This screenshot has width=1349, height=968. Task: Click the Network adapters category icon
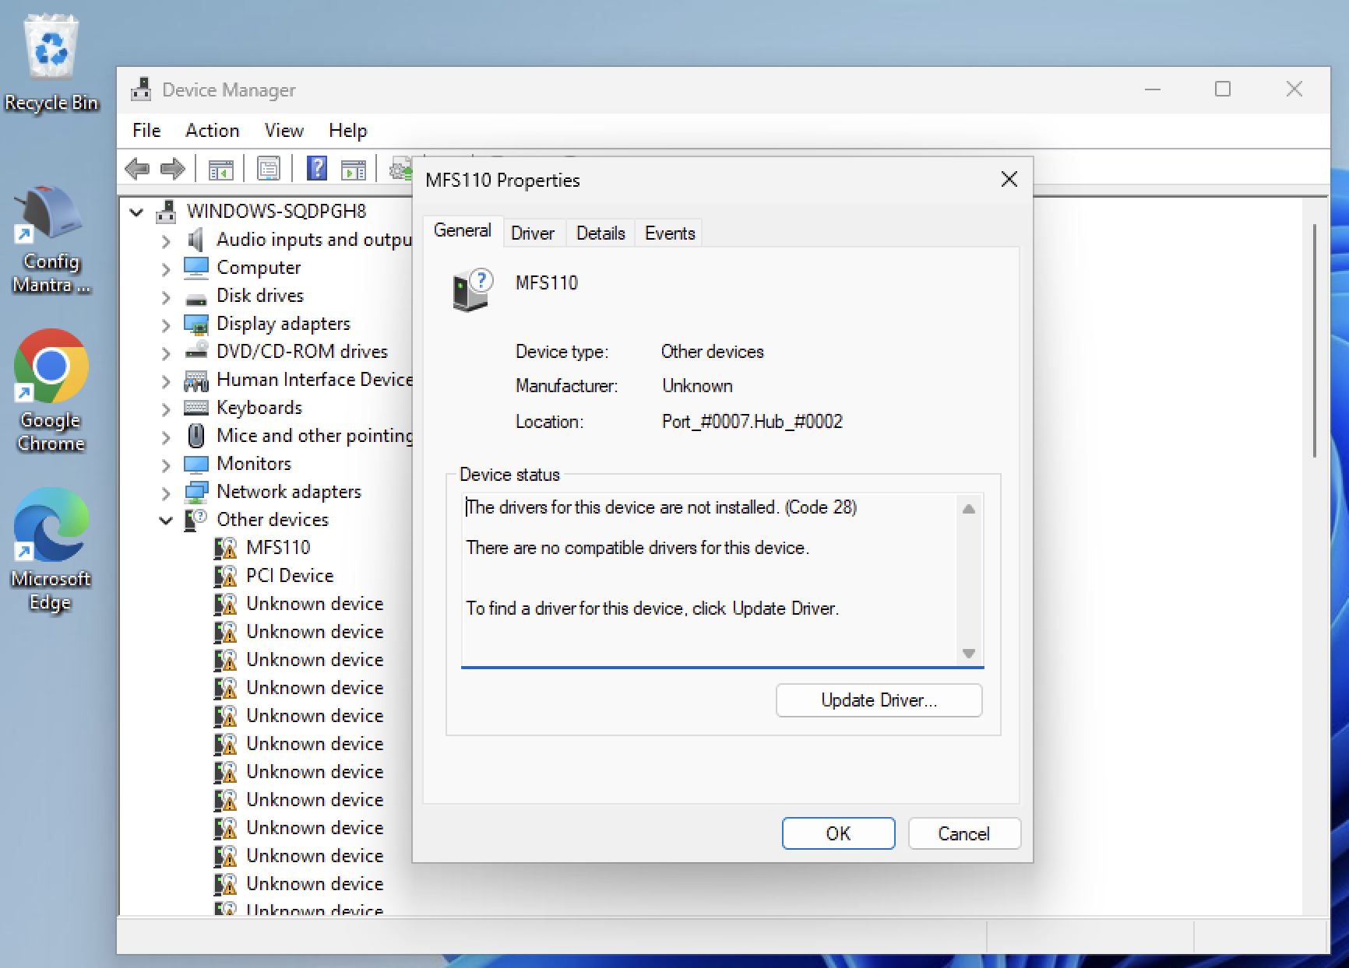[x=196, y=492]
